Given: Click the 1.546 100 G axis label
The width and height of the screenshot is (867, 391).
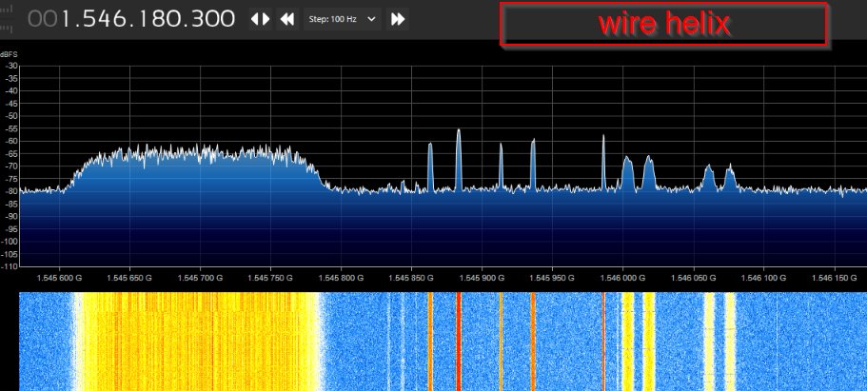Looking at the screenshot, I should 763,278.
